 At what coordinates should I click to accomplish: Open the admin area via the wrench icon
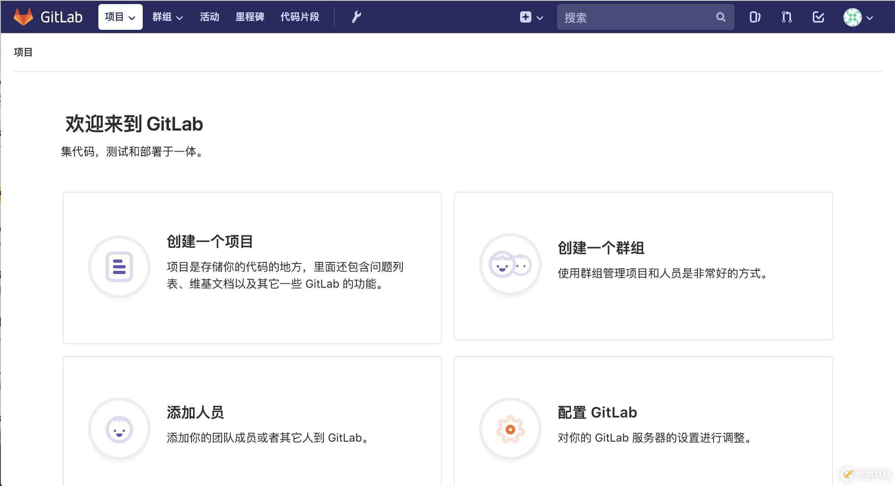(356, 17)
